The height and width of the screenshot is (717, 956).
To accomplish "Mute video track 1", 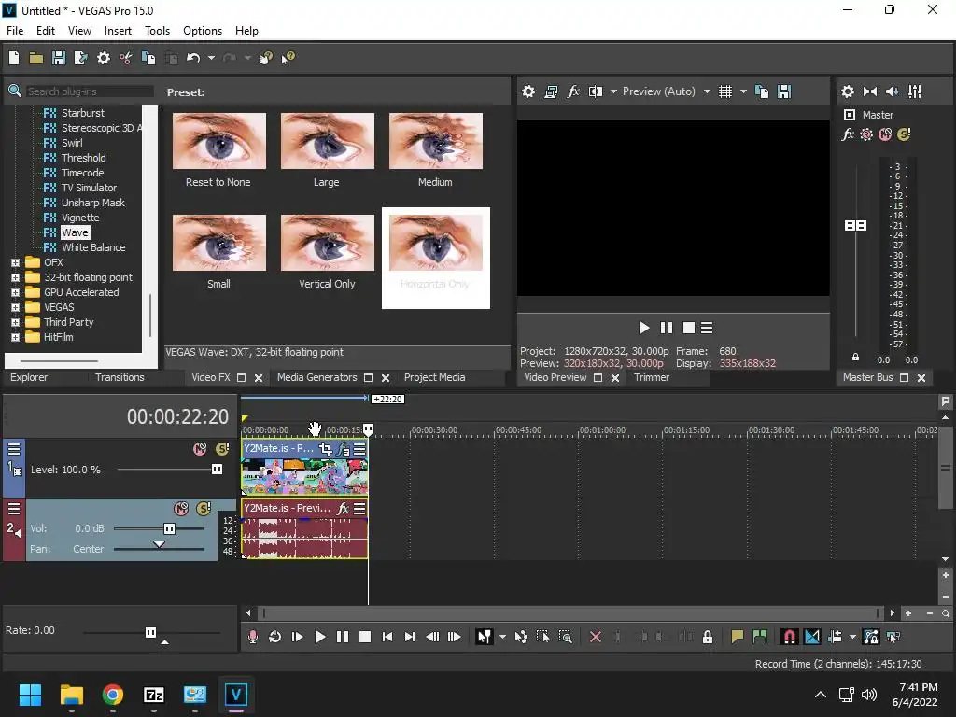I will pos(200,449).
